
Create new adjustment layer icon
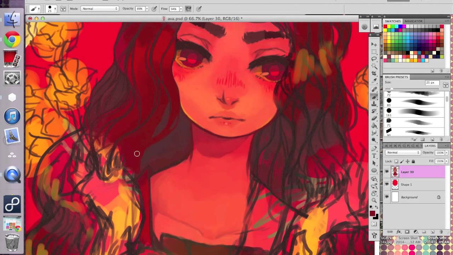tap(416, 232)
